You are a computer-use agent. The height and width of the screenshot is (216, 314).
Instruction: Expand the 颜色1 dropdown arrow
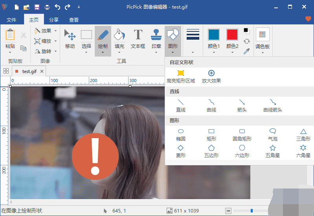(x=214, y=53)
